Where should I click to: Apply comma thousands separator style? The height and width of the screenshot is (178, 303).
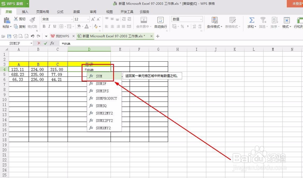point(188,27)
